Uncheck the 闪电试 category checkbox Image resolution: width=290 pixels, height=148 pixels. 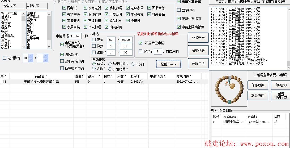click(x=64, y=8)
